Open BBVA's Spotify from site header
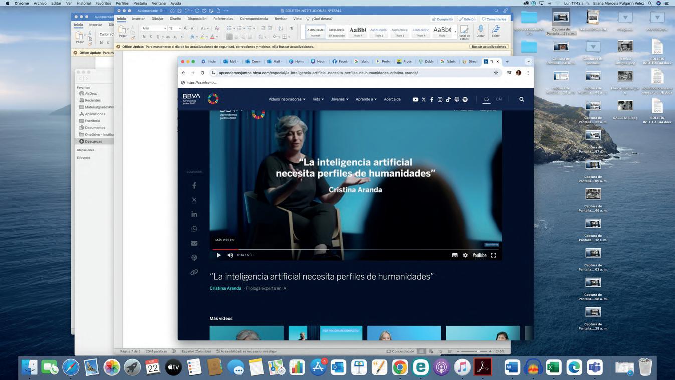Image resolution: width=675 pixels, height=380 pixels. pyautogui.click(x=465, y=99)
